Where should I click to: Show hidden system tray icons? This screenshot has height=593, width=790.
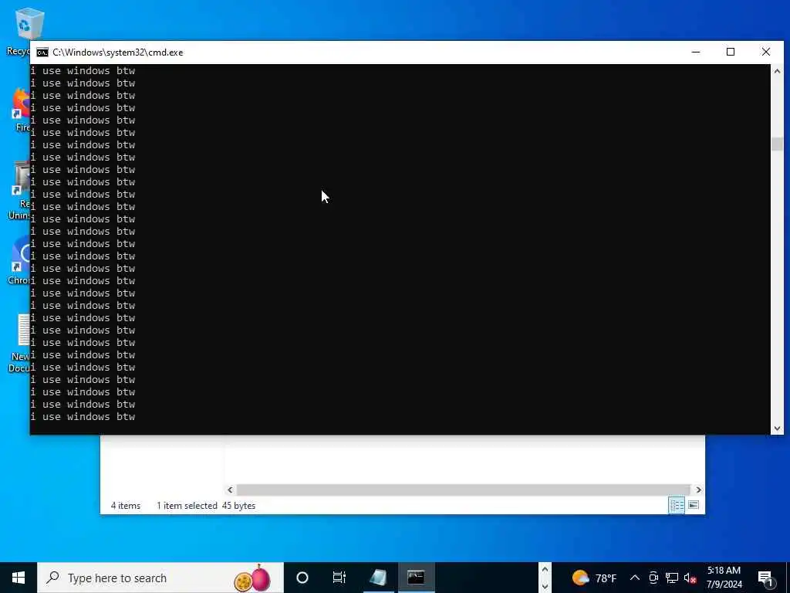(x=635, y=578)
